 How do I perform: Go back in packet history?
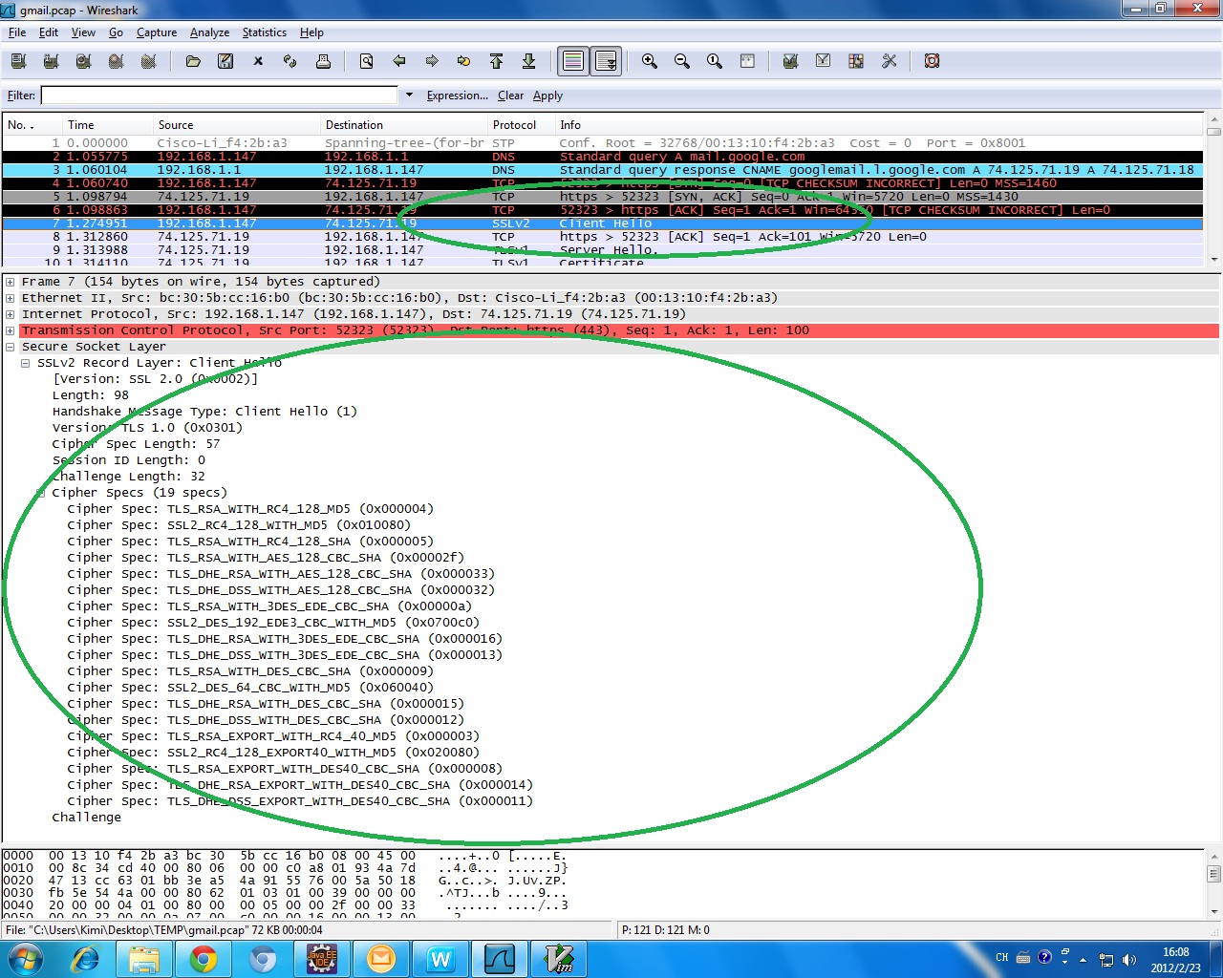[x=399, y=61]
